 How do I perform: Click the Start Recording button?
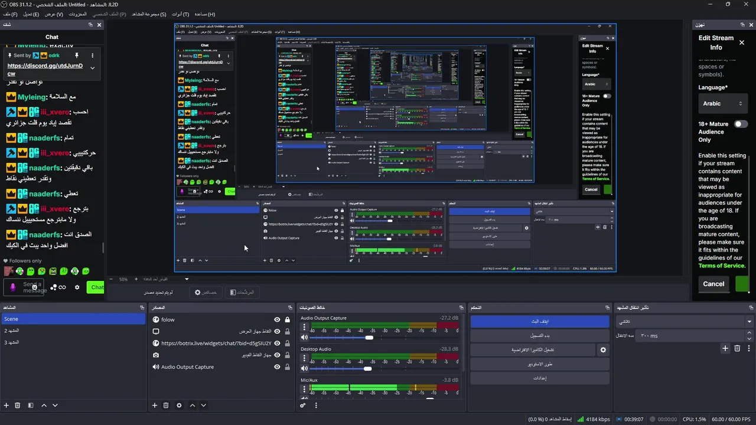540,335
